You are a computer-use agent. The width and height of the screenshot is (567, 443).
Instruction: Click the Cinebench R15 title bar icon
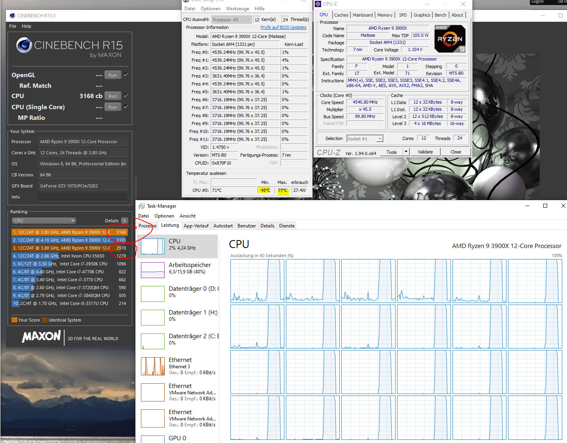(12, 16)
